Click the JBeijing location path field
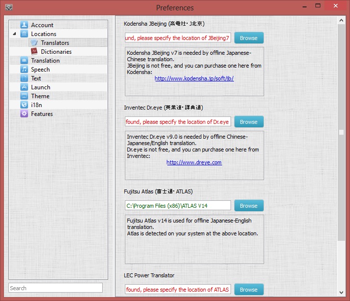The height and width of the screenshot is (301, 350). [x=178, y=38]
